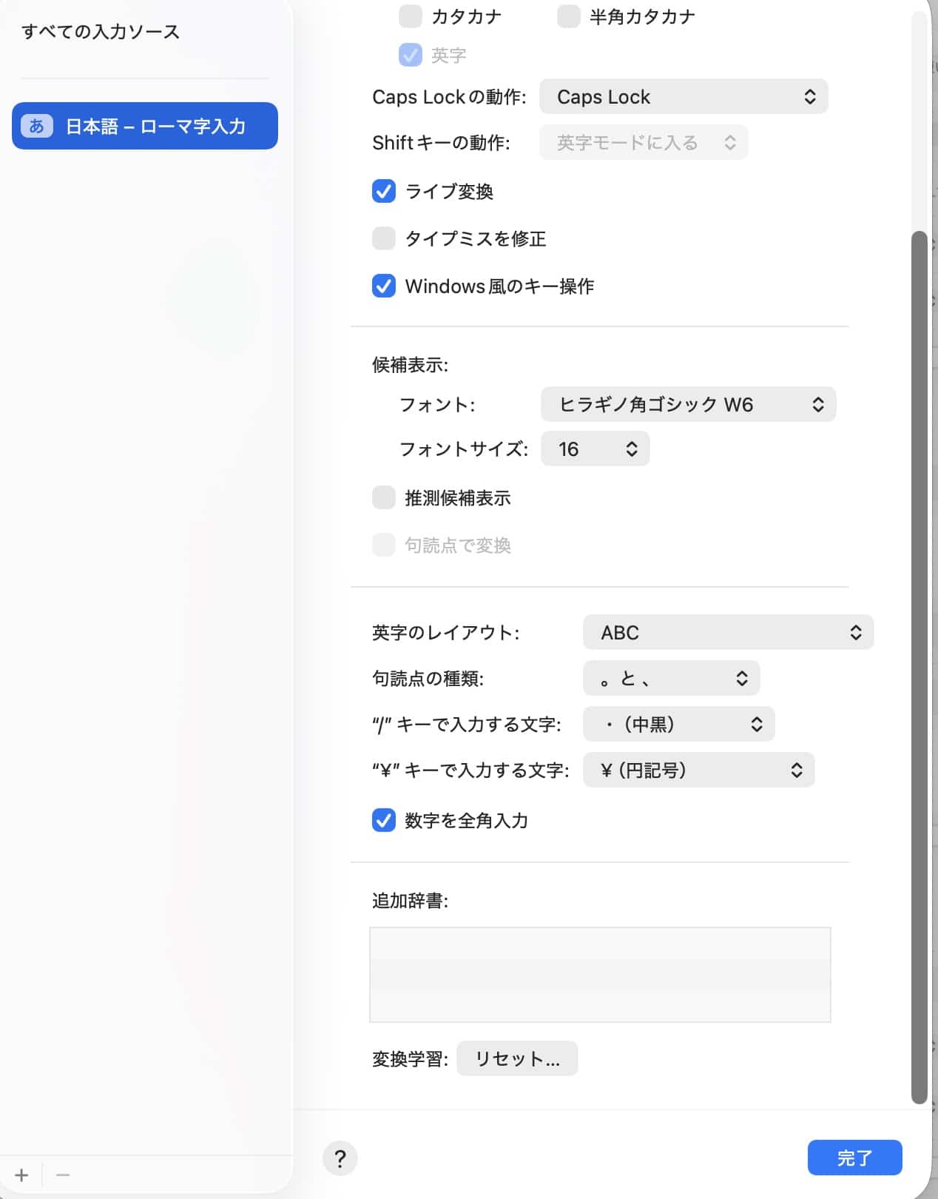Click the help question mark button
The image size is (938, 1199).
[340, 1158]
